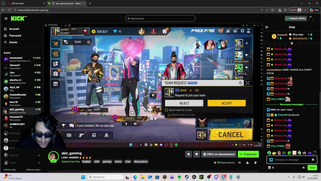The height and width of the screenshot is (181, 321).
Task: Open akecha_tv channel in sidebar
Action: [x=22, y=81]
